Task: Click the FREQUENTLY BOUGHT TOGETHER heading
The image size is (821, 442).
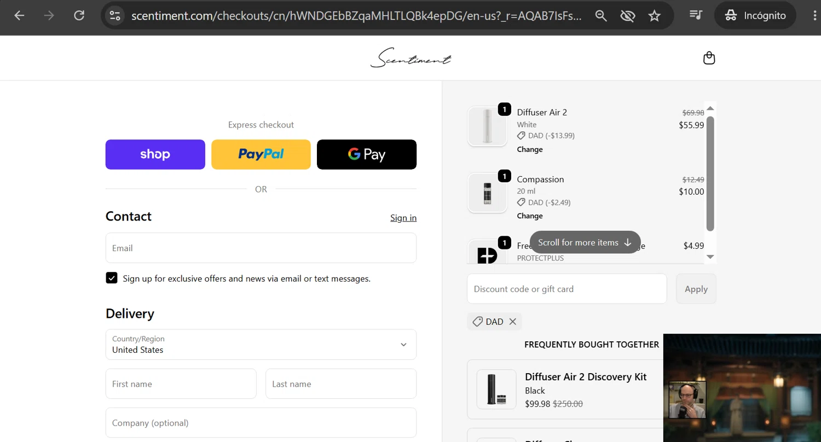Action: point(592,345)
